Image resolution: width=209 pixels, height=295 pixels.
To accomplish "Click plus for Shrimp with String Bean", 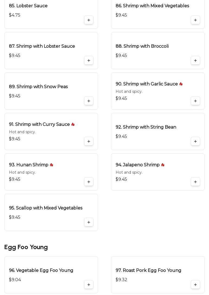I will click(x=195, y=141).
